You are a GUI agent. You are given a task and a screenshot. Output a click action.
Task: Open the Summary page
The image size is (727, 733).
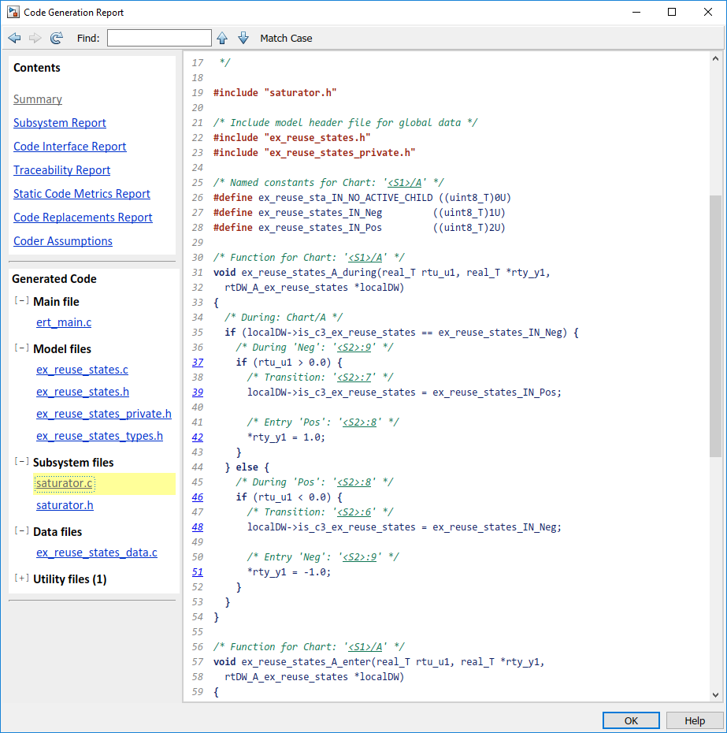pyautogui.click(x=37, y=99)
